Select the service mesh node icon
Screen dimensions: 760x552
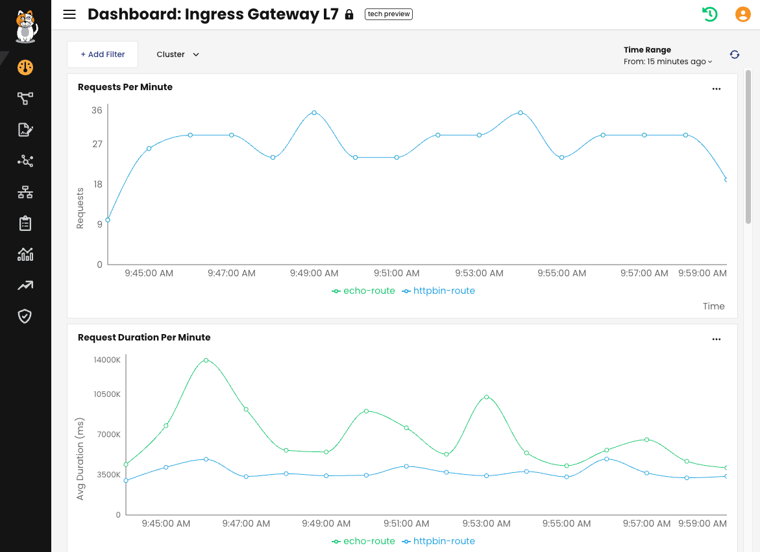coord(25,160)
